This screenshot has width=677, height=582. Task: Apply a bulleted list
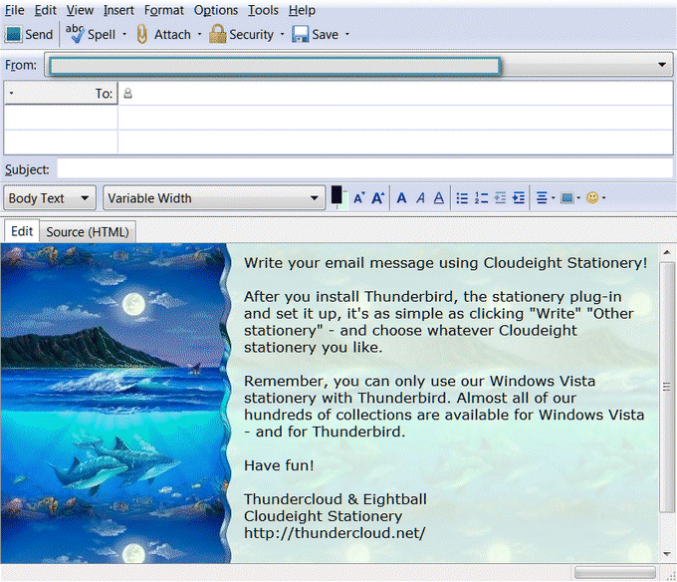click(x=462, y=198)
